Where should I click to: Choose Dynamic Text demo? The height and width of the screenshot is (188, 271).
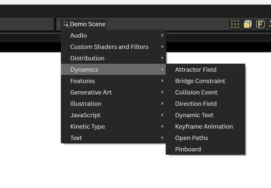pyautogui.click(x=205, y=115)
